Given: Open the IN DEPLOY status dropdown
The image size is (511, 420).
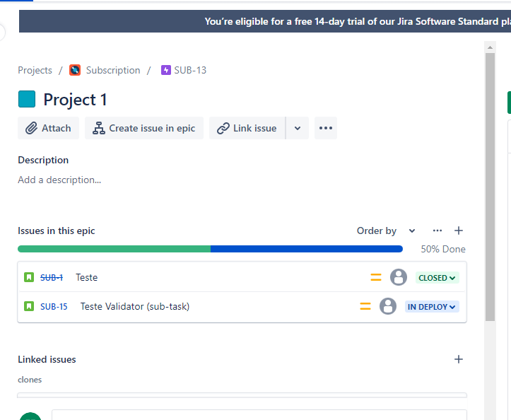Looking at the screenshot, I should (432, 307).
